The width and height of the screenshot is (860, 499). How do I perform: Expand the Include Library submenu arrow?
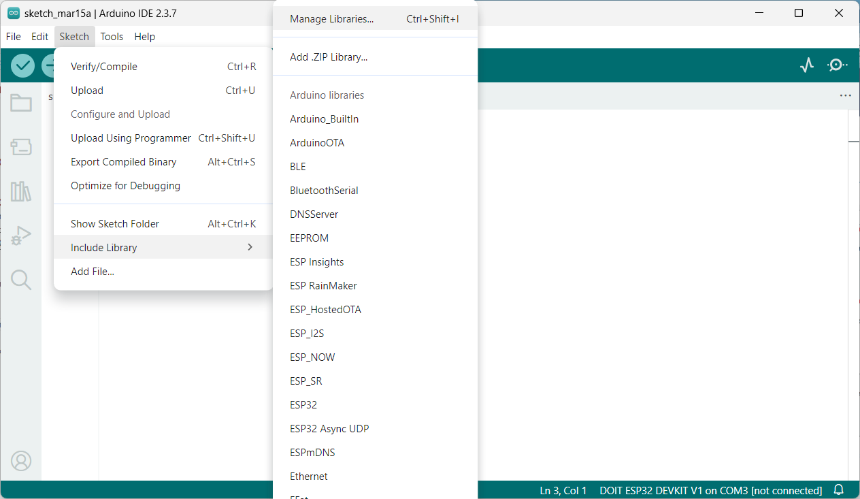(250, 247)
